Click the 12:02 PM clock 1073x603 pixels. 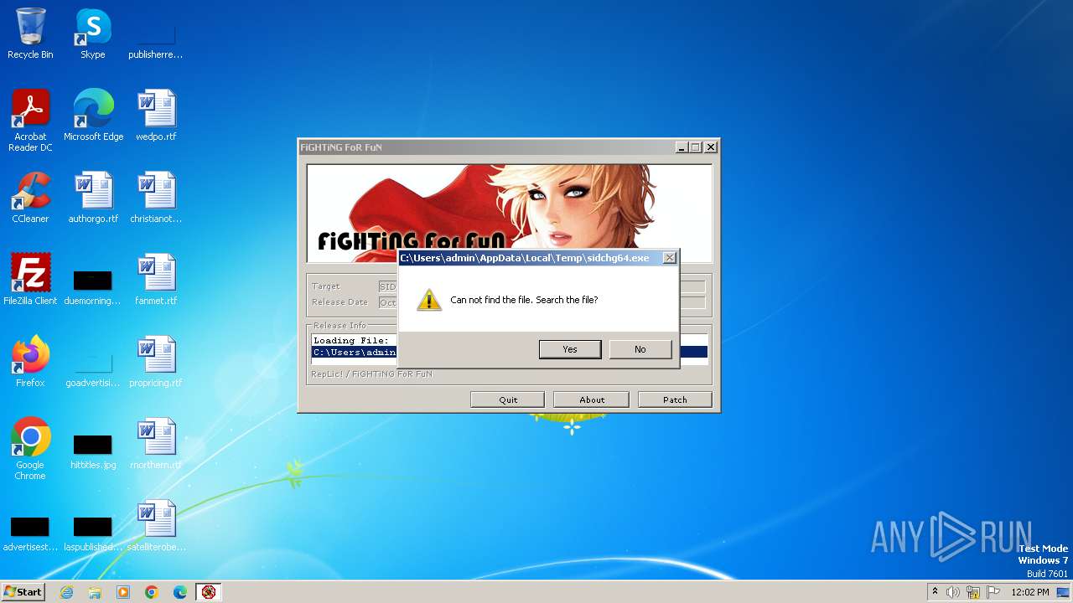(x=1030, y=592)
